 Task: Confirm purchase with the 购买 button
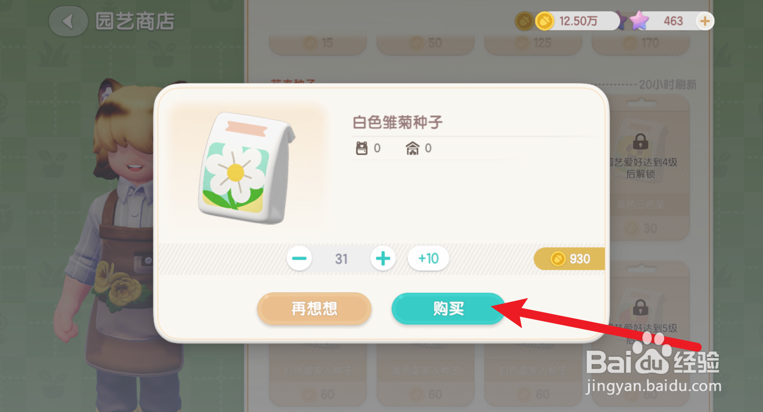pos(448,308)
